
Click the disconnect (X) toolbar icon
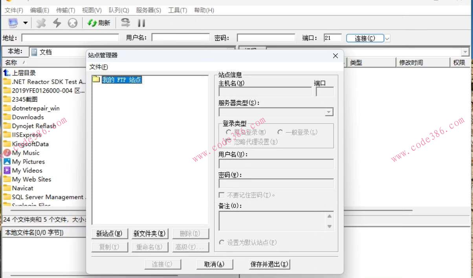tap(40, 23)
